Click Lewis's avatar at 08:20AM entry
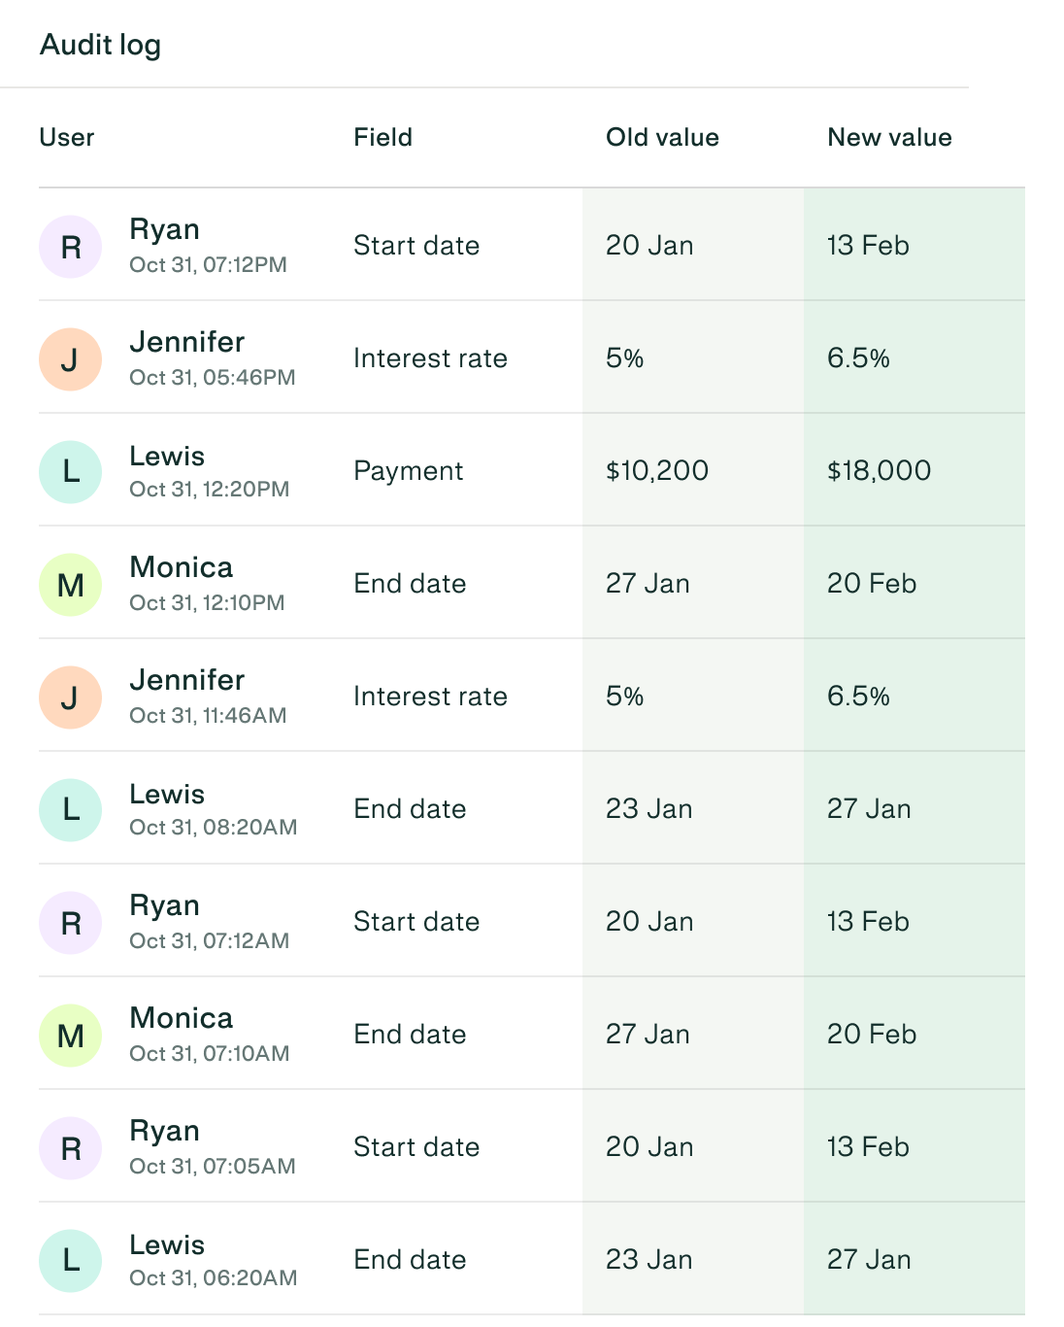This screenshot has width=1064, height=1327. coord(70,810)
